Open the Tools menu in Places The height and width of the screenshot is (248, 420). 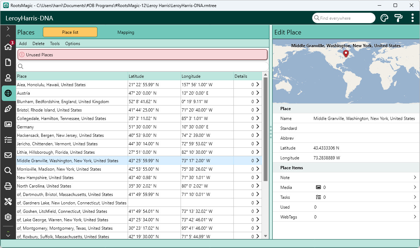(55, 44)
